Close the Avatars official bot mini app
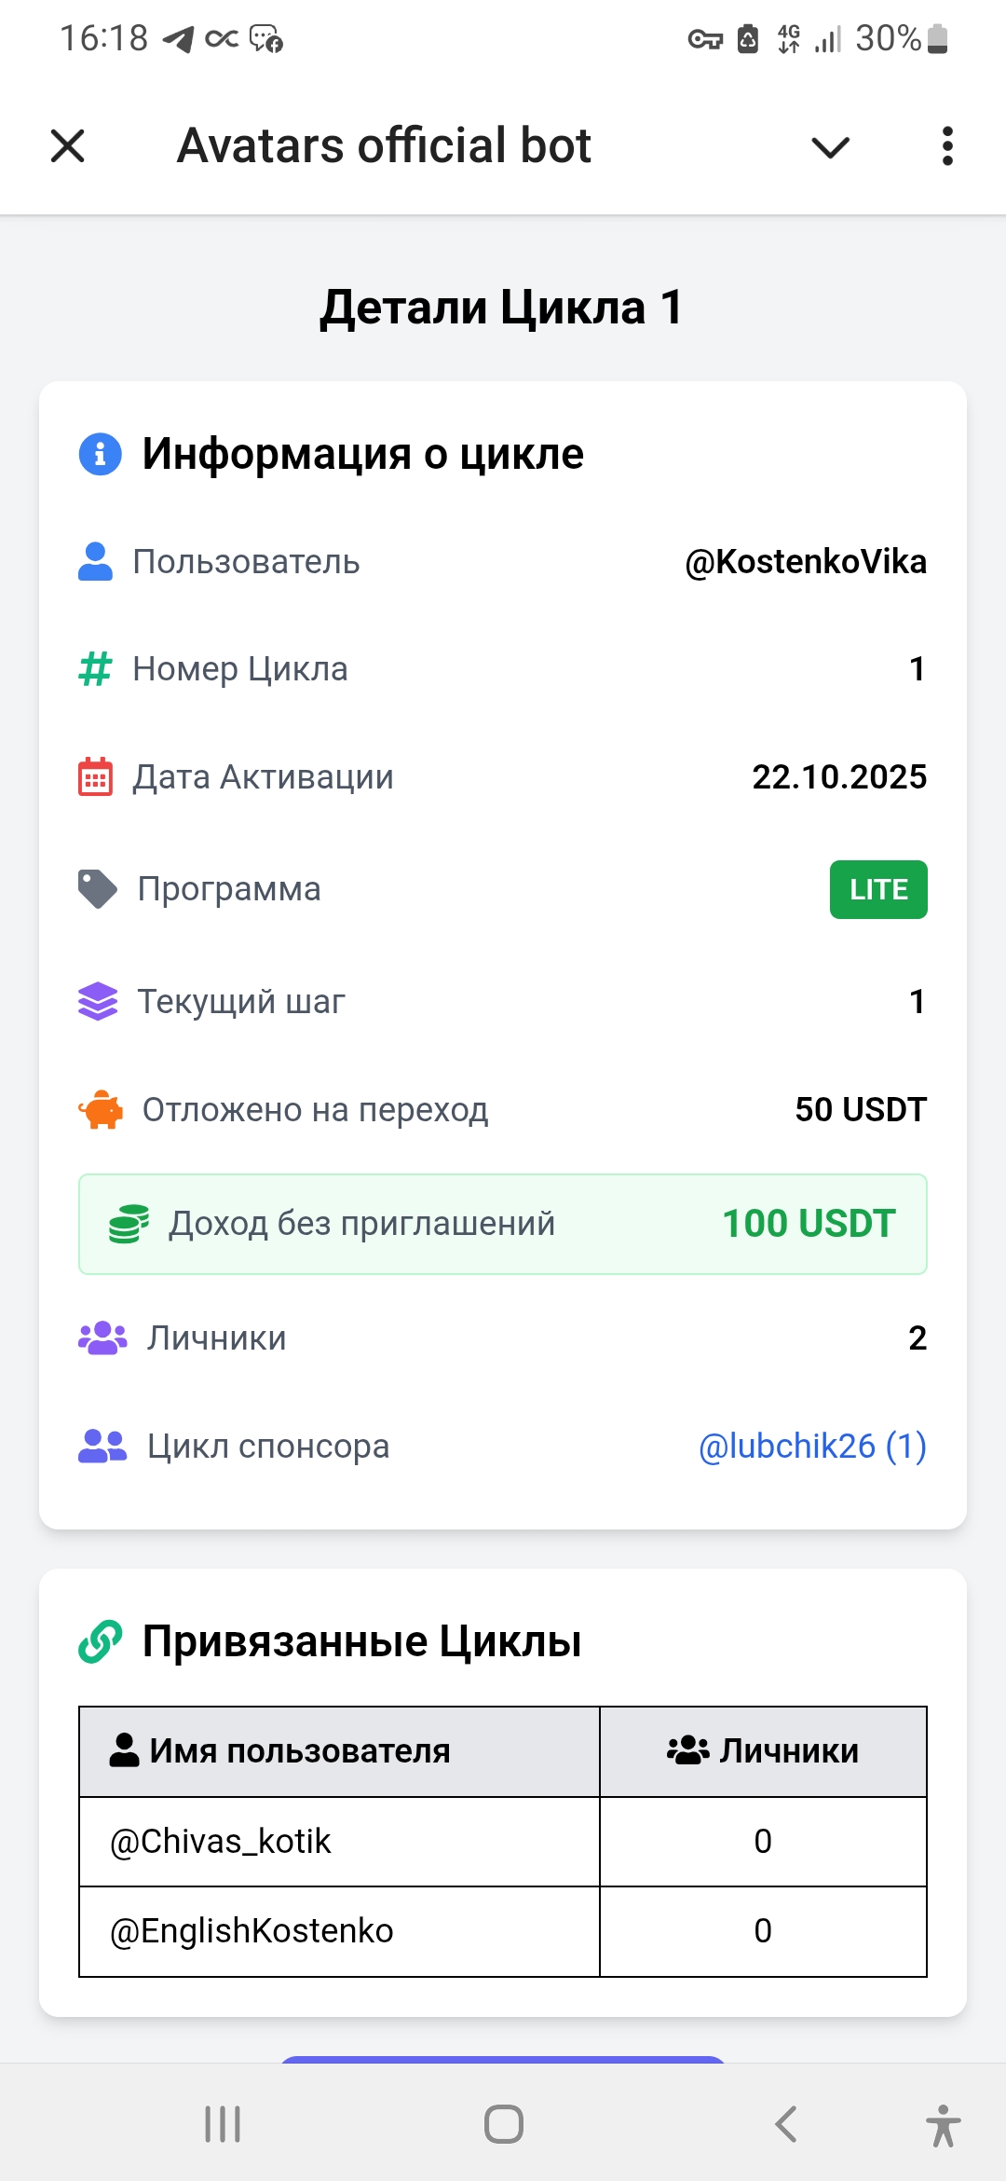1006x2181 pixels. point(67,146)
